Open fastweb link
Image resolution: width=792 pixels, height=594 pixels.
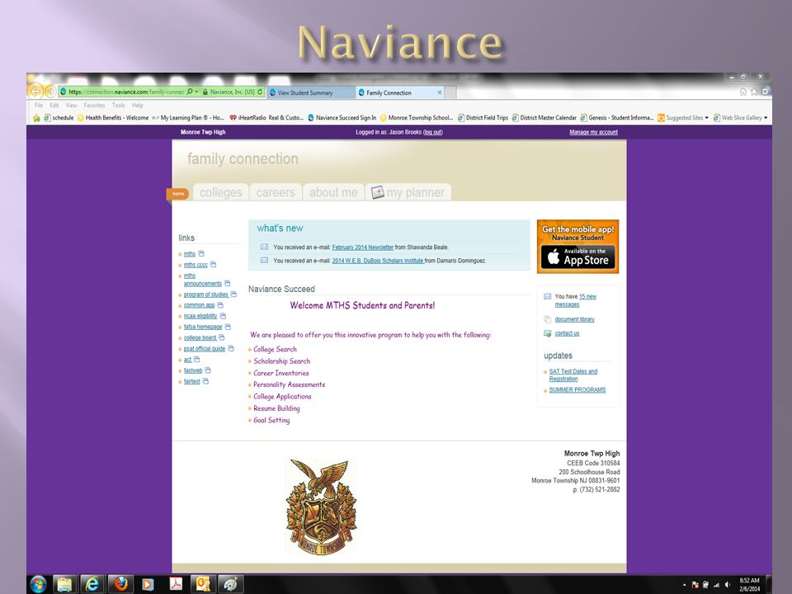(193, 370)
